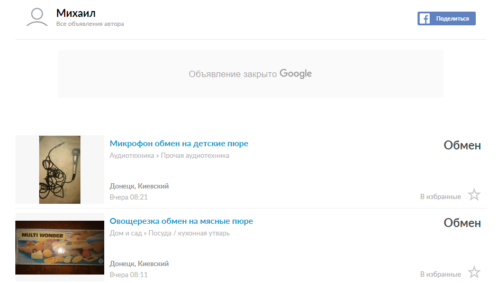Screen dimensions: 498x283
Task: Click 'В избранные' text for microphone listing
Action: tap(440, 196)
